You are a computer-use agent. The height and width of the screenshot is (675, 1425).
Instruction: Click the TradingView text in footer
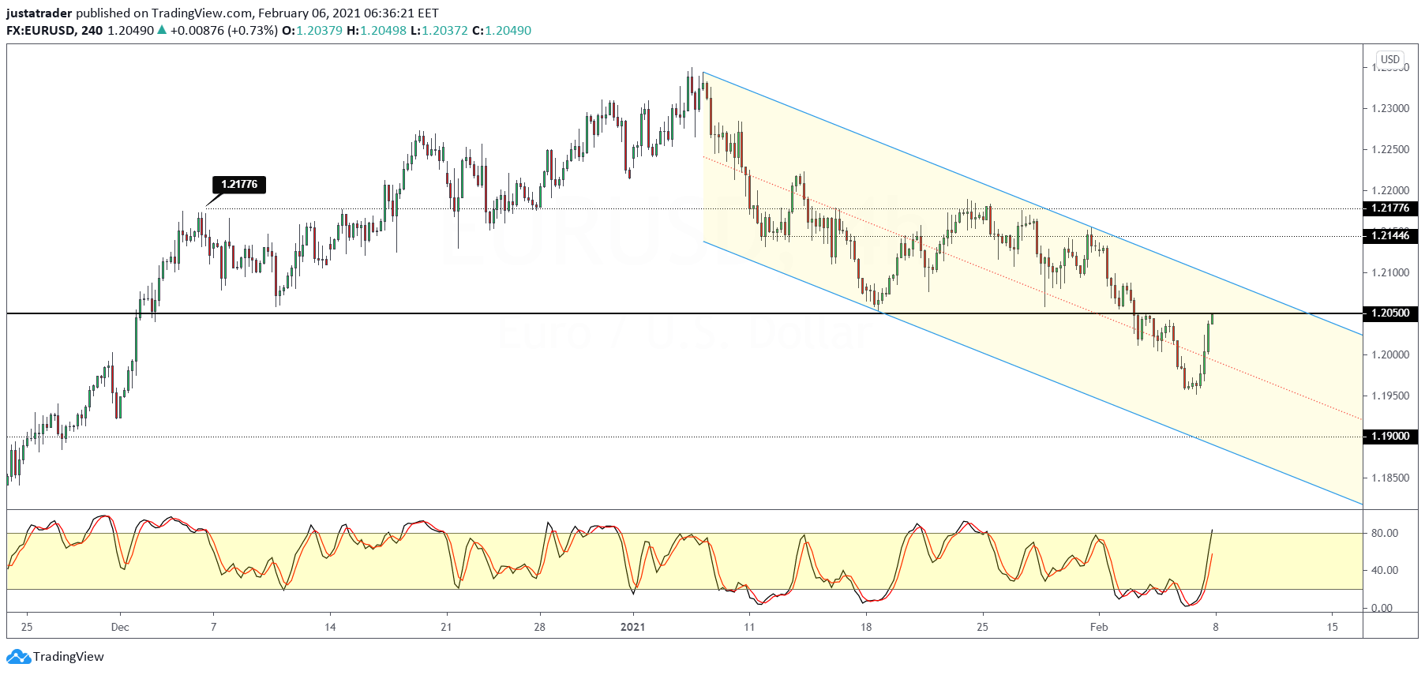pyautogui.click(x=69, y=657)
